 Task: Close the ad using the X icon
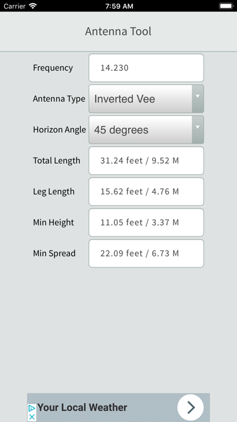[x=31, y=417]
